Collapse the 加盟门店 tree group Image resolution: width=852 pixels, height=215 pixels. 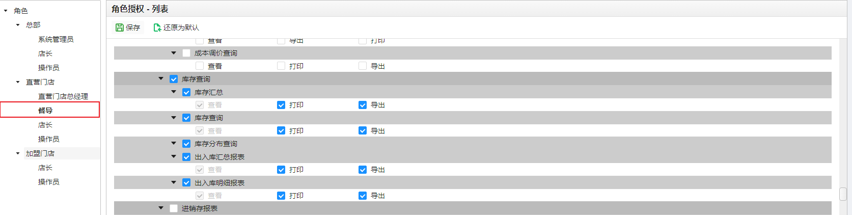click(18, 153)
